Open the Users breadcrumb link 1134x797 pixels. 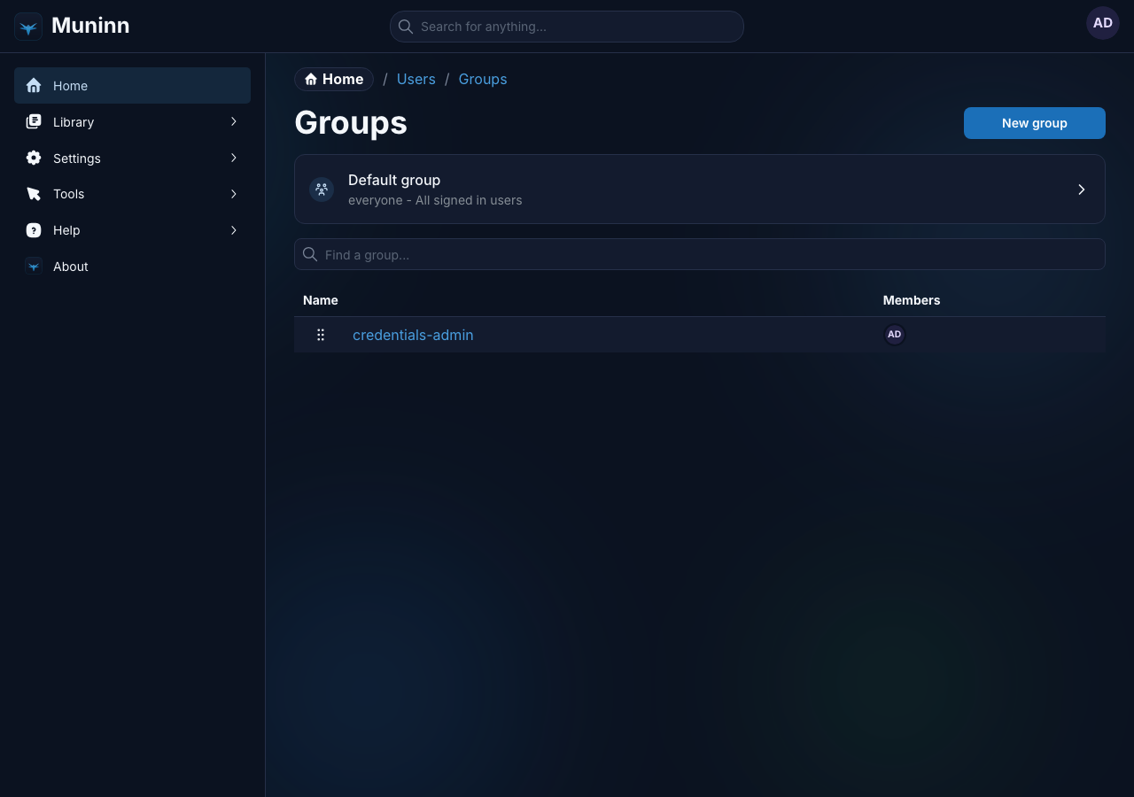pyautogui.click(x=416, y=80)
